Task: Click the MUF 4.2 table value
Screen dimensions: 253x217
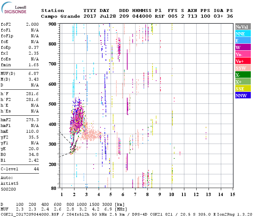Action: point(96,209)
